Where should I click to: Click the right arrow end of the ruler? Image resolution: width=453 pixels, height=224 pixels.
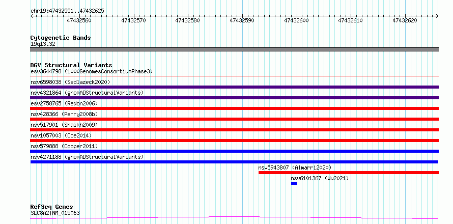437,16
